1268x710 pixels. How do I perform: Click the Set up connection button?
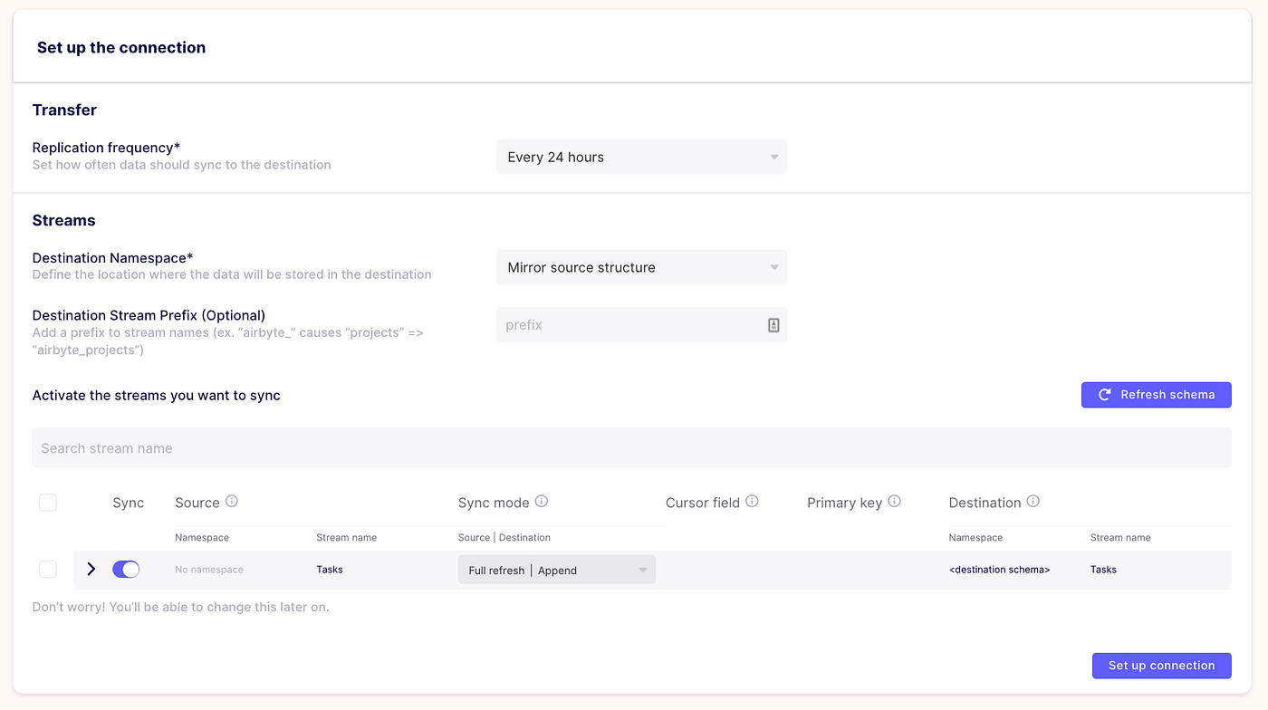click(1161, 666)
